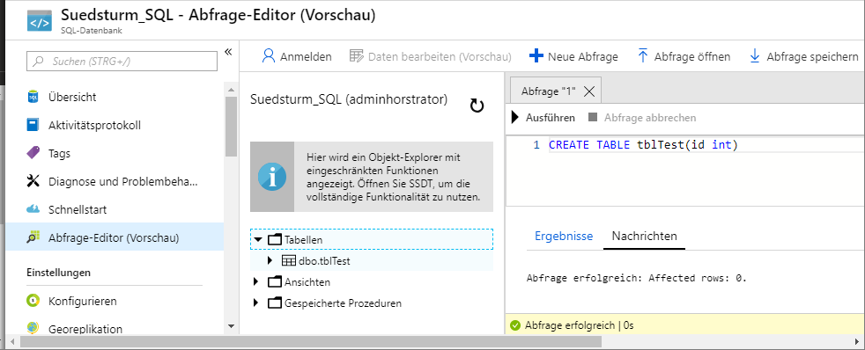Click the Abfrage-Editor sidebar icon
865x350 pixels.
tap(33, 237)
